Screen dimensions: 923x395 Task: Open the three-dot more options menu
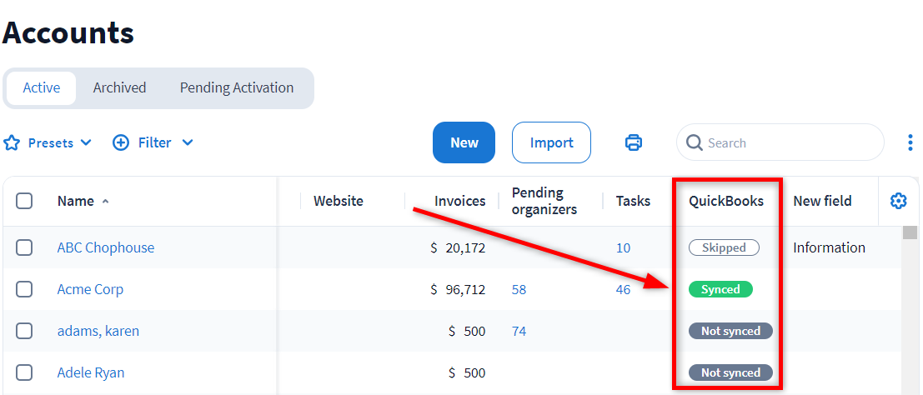click(x=910, y=142)
